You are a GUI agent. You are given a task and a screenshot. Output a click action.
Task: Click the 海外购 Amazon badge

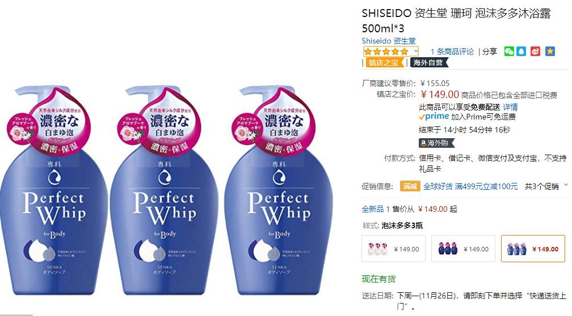point(436,143)
